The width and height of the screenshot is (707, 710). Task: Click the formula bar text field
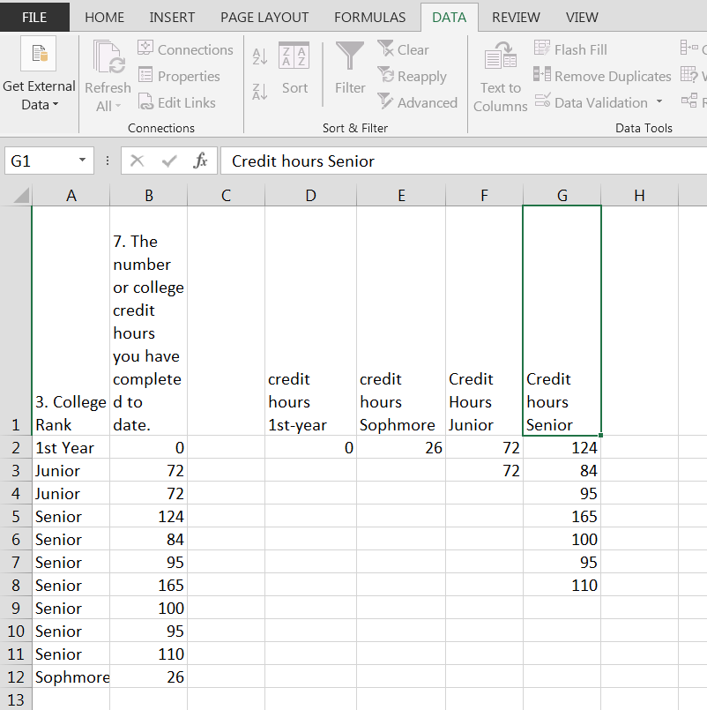tap(464, 161)
